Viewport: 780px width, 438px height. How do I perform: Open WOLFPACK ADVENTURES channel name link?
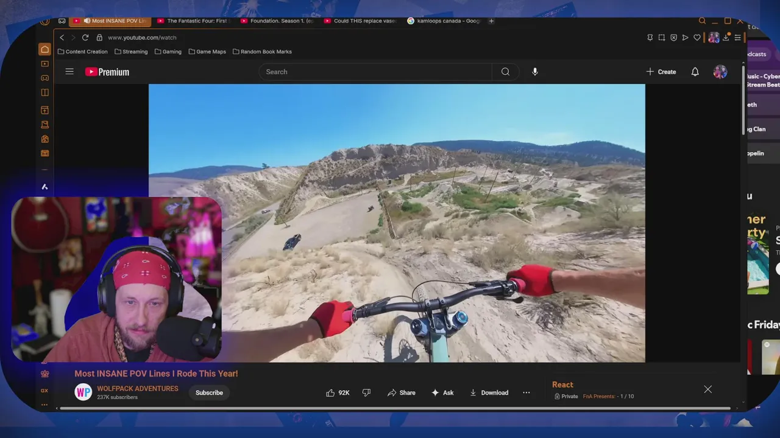tap(138, 389)
